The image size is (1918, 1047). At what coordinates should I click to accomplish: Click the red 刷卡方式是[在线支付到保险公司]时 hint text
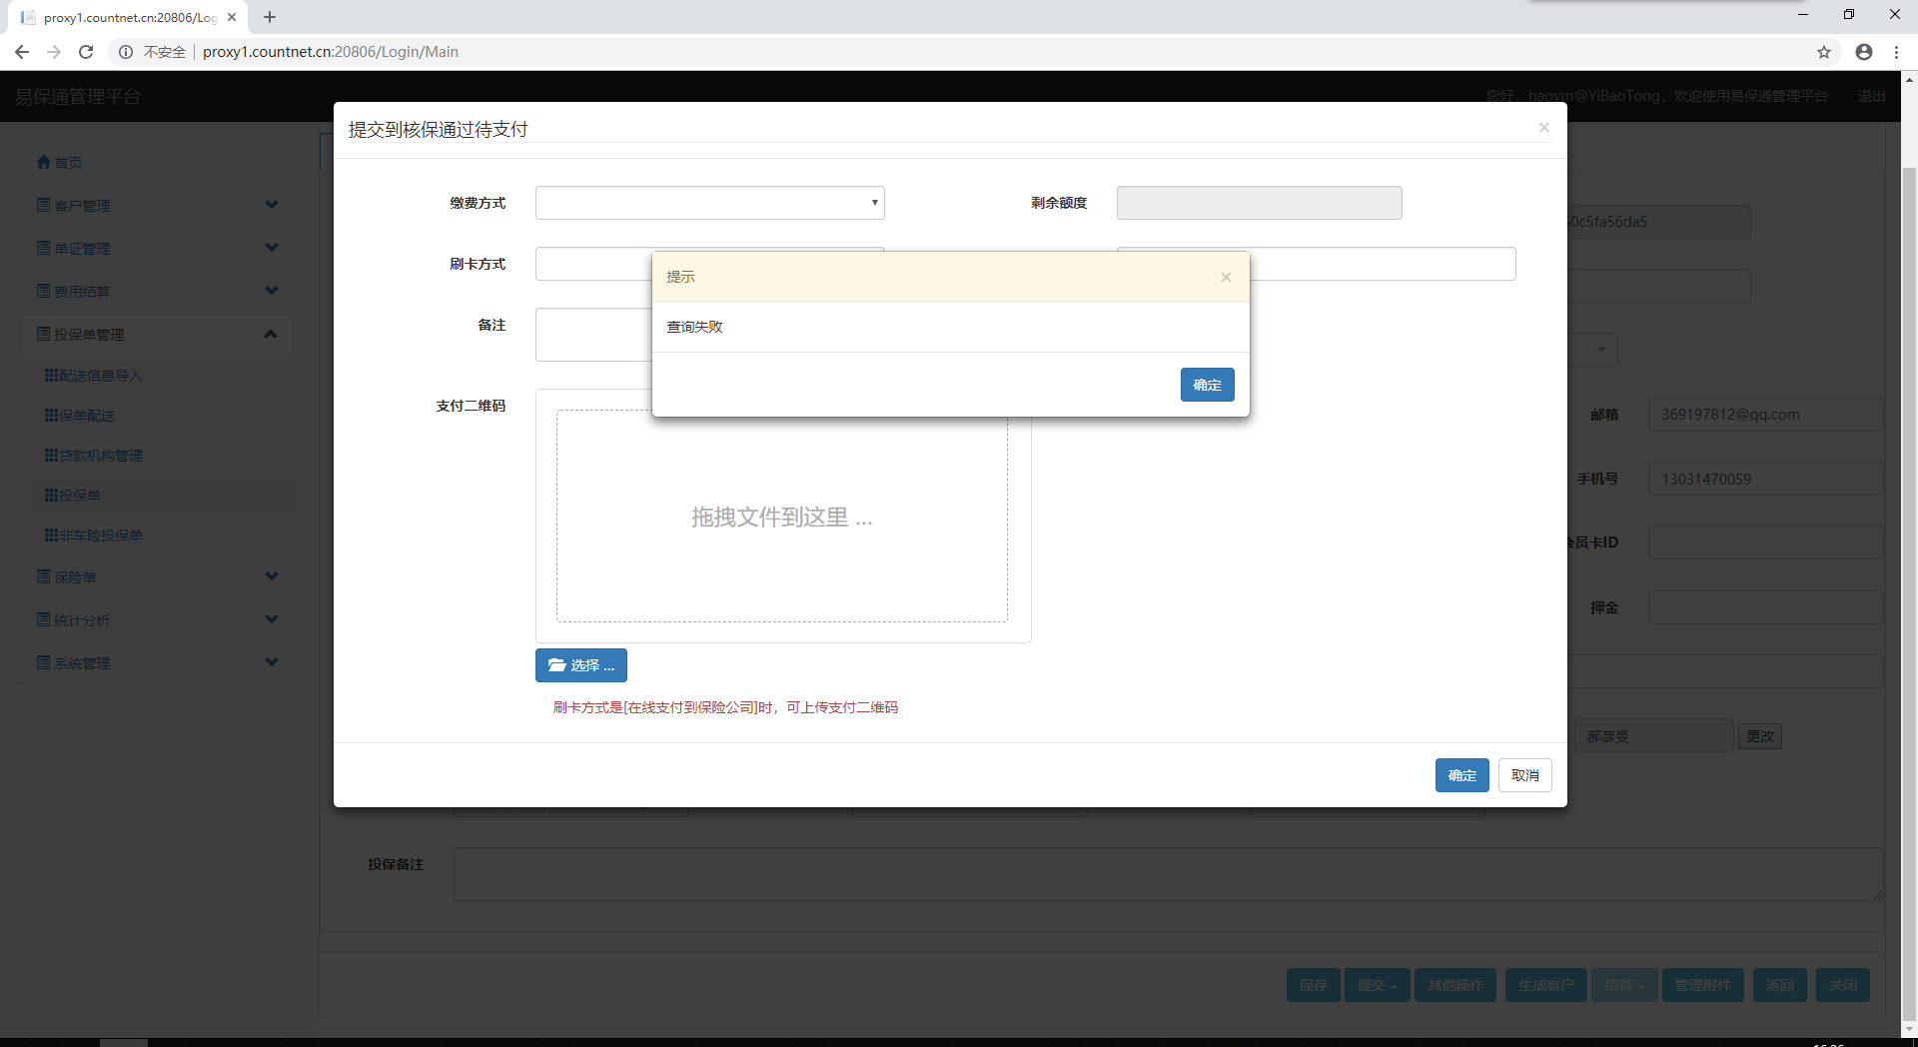[726, 707]
